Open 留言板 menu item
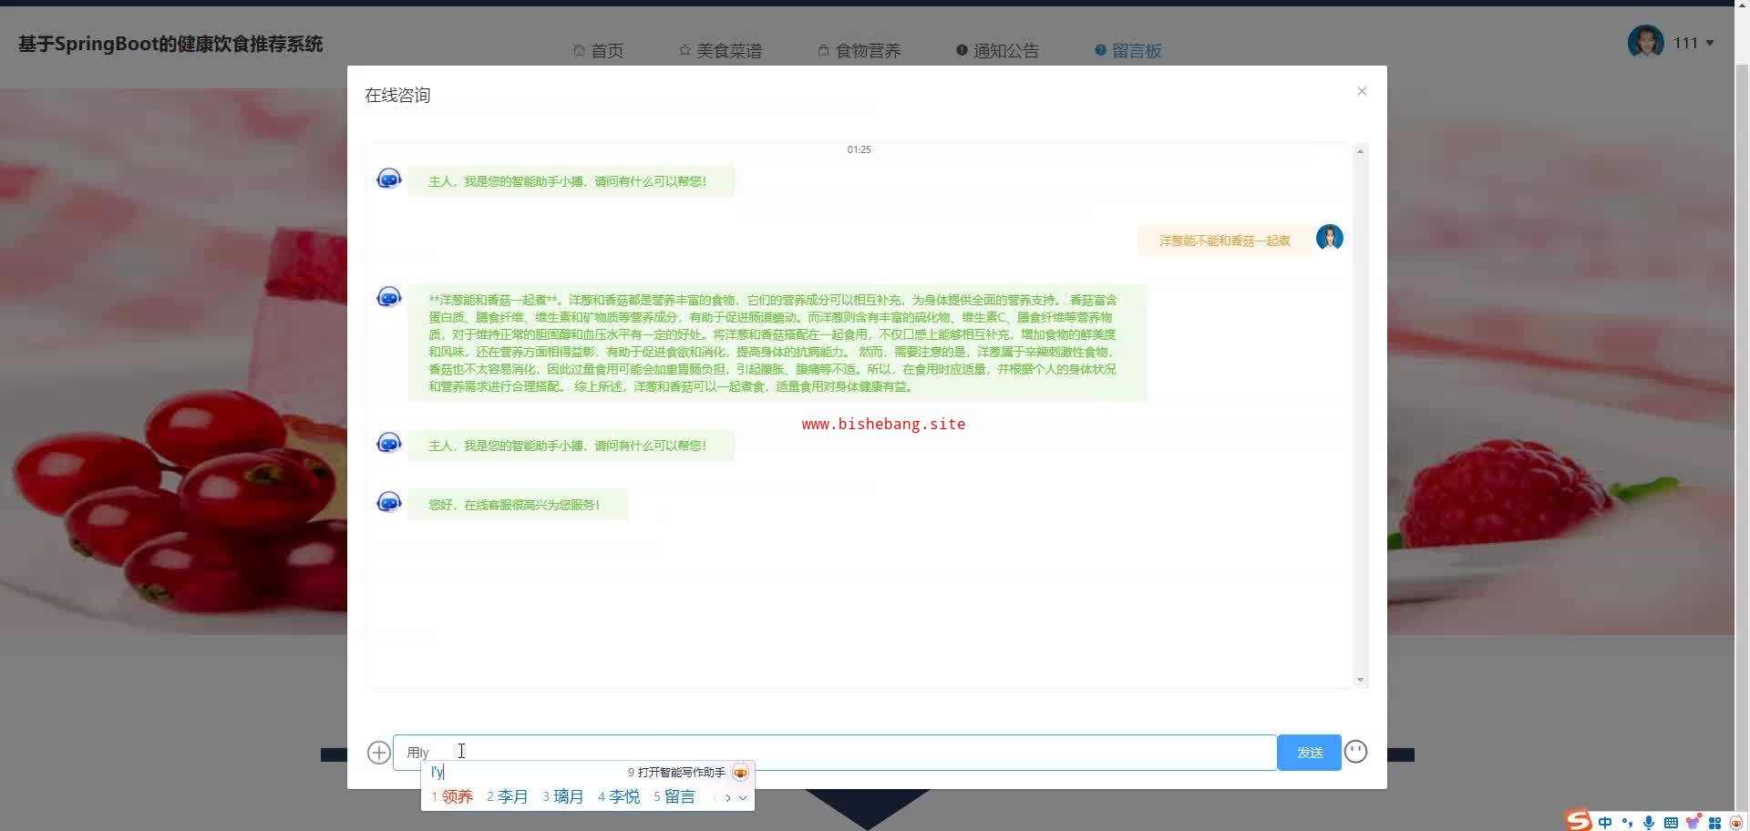Image resolution: width=1750 pixels, height=831 pixels. (x=1128, y=51)
